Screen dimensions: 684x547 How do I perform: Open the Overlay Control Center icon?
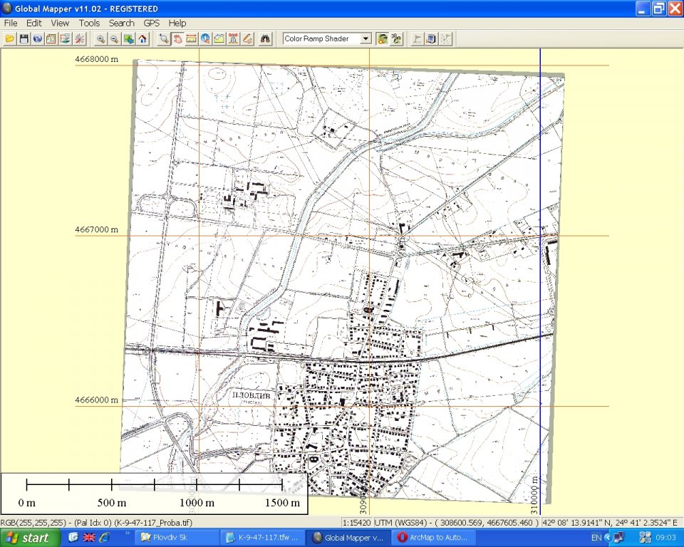coord(65,39)
